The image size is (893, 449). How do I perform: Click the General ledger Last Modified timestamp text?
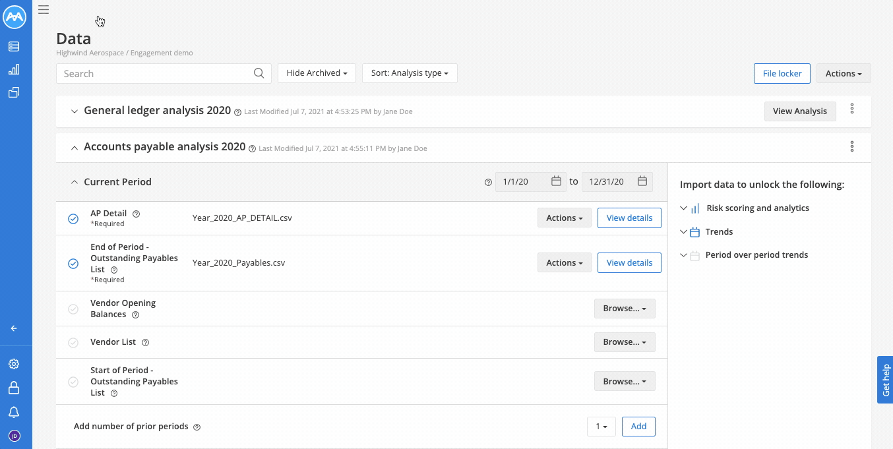tap(328, 112)
